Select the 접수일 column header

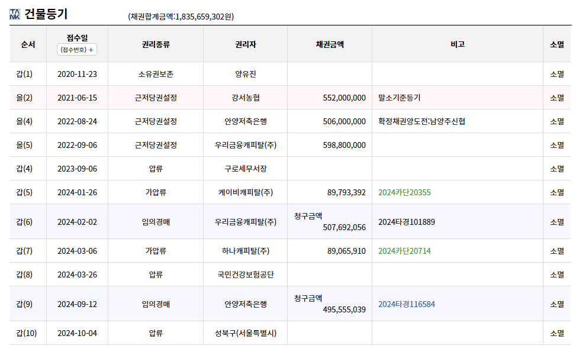point(77,38)
